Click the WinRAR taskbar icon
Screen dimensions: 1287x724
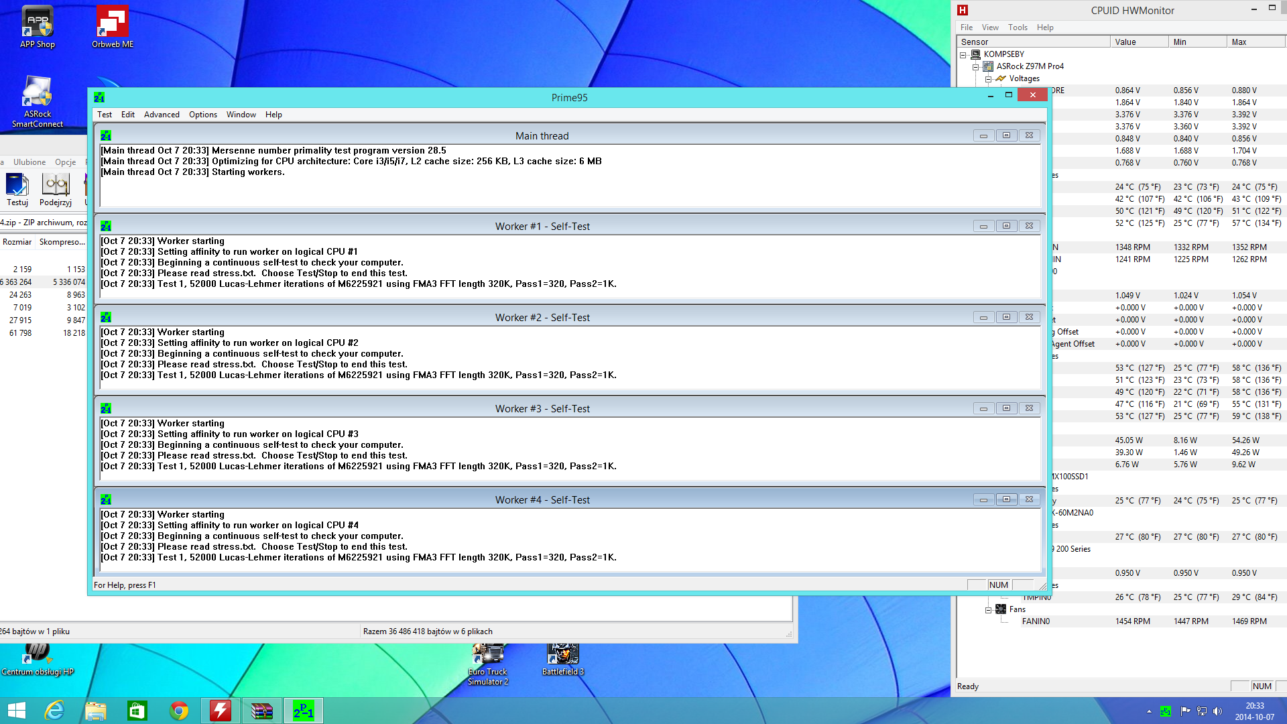coord(262,711)
